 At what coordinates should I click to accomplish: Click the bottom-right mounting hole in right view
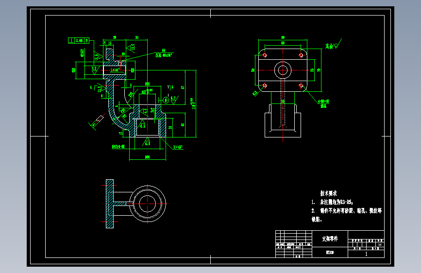click(301, 85)
